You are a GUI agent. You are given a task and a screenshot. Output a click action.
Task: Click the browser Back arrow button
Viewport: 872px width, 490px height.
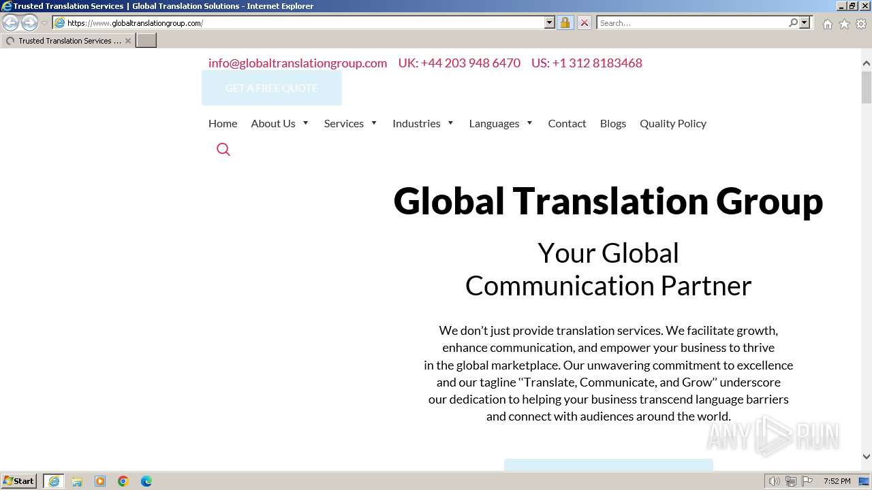(x=11, y=22)
